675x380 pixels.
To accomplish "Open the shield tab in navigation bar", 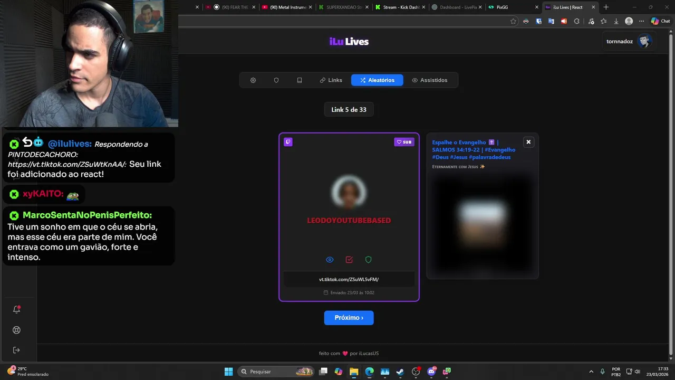I will click(x=276, y=80).
